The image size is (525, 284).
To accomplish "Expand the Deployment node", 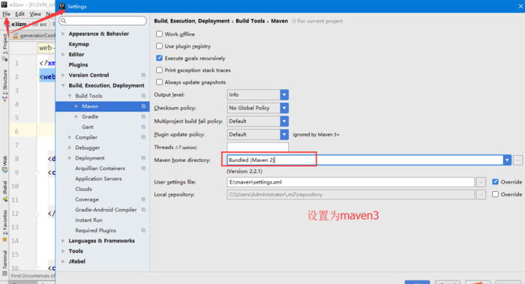I will click(70, 158).
